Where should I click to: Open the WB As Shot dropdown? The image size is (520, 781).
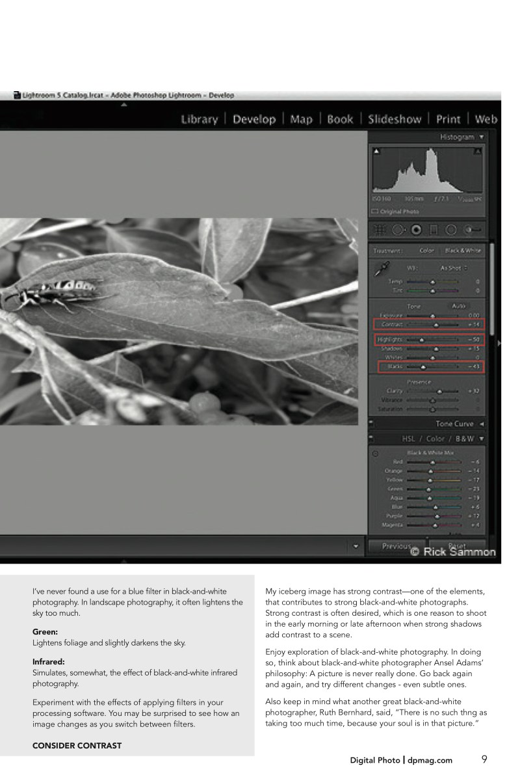coord(454,267)
